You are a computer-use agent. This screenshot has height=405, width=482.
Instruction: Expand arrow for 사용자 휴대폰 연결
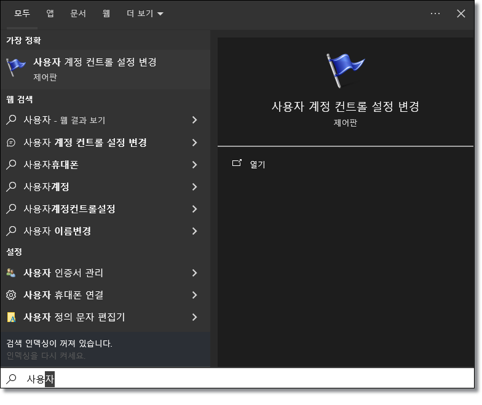194,295
